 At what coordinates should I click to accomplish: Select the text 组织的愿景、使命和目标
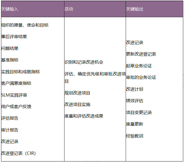pos(25,25)
